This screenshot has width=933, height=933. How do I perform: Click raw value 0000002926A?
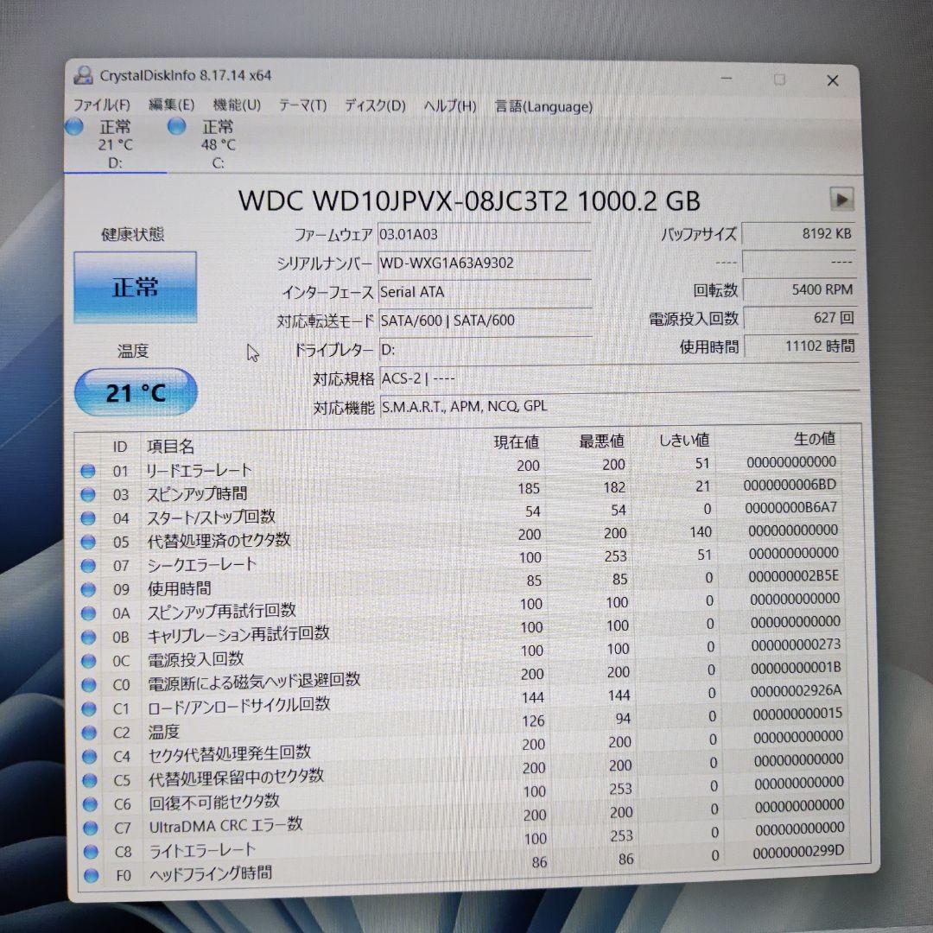[x=796, y=691]
